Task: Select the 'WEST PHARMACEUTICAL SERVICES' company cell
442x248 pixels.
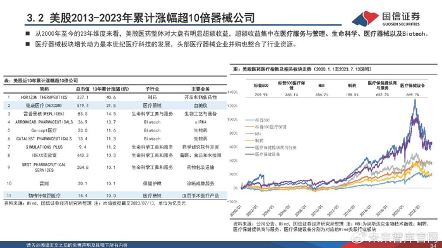Action: tap(44, 167)
